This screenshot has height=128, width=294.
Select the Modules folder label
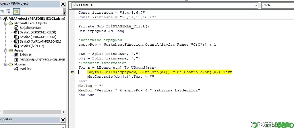20,64
